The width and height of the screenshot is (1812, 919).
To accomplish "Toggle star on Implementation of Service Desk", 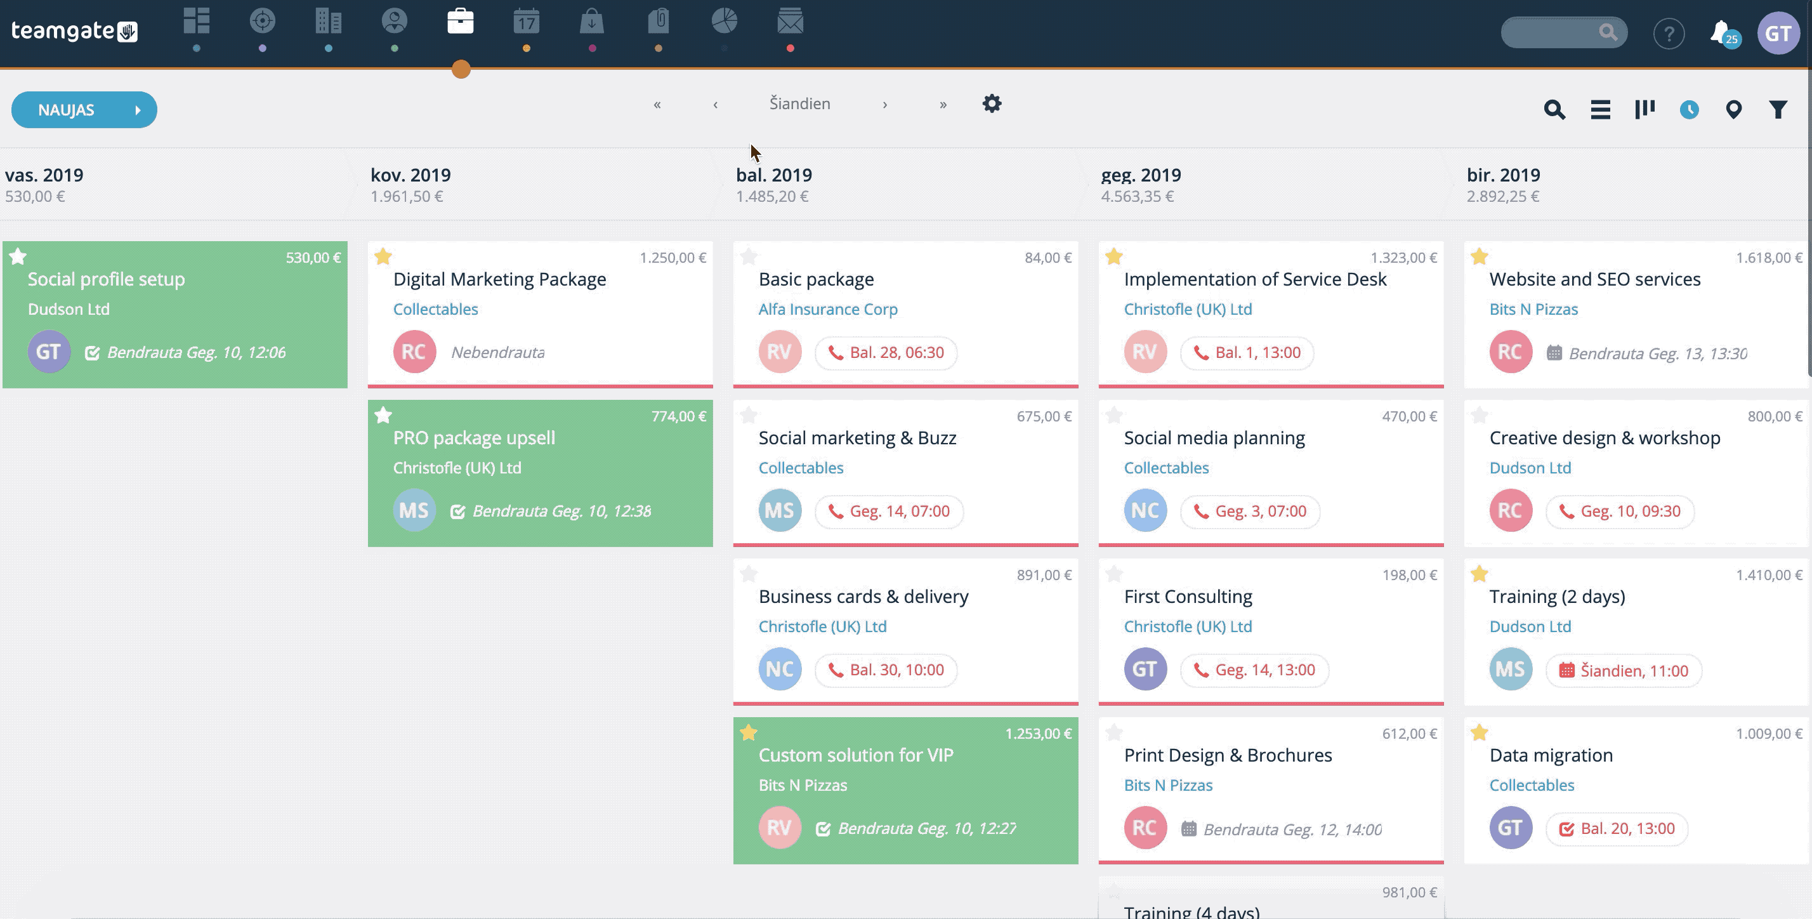I will [x=1114, y=256].
